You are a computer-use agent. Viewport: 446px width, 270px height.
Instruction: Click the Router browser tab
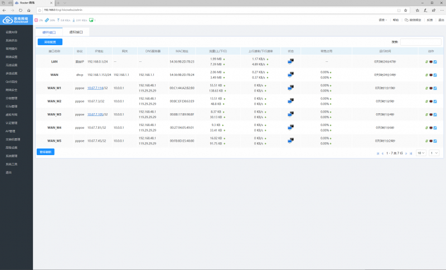point(33,3)
